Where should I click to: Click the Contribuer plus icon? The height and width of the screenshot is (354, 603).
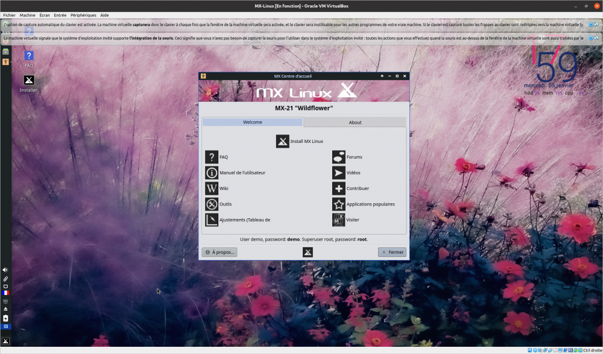click(339, 189)
